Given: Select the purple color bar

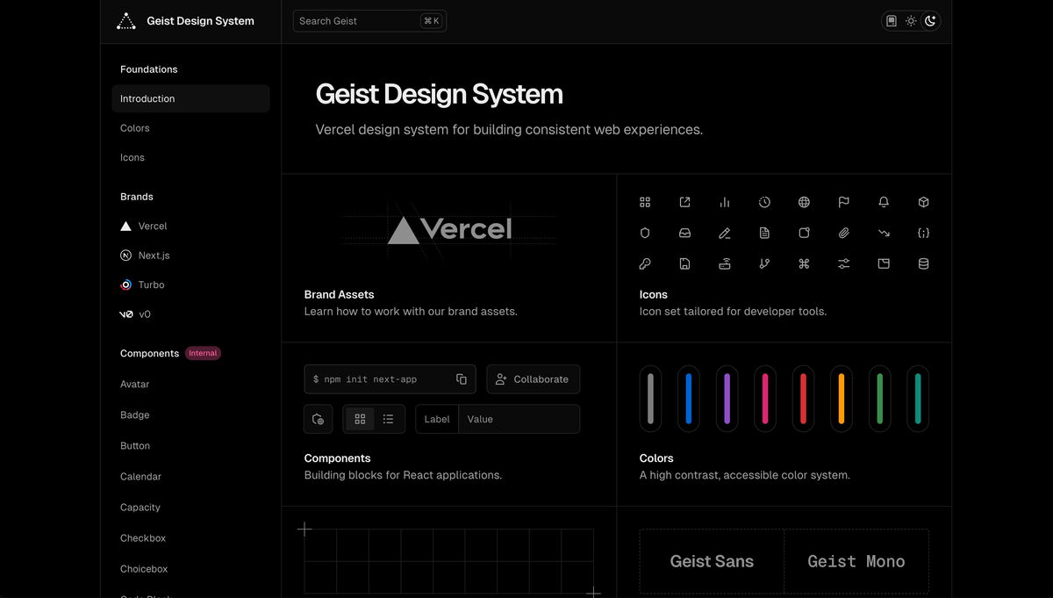Looking at the screenshot, I should 727,399.
